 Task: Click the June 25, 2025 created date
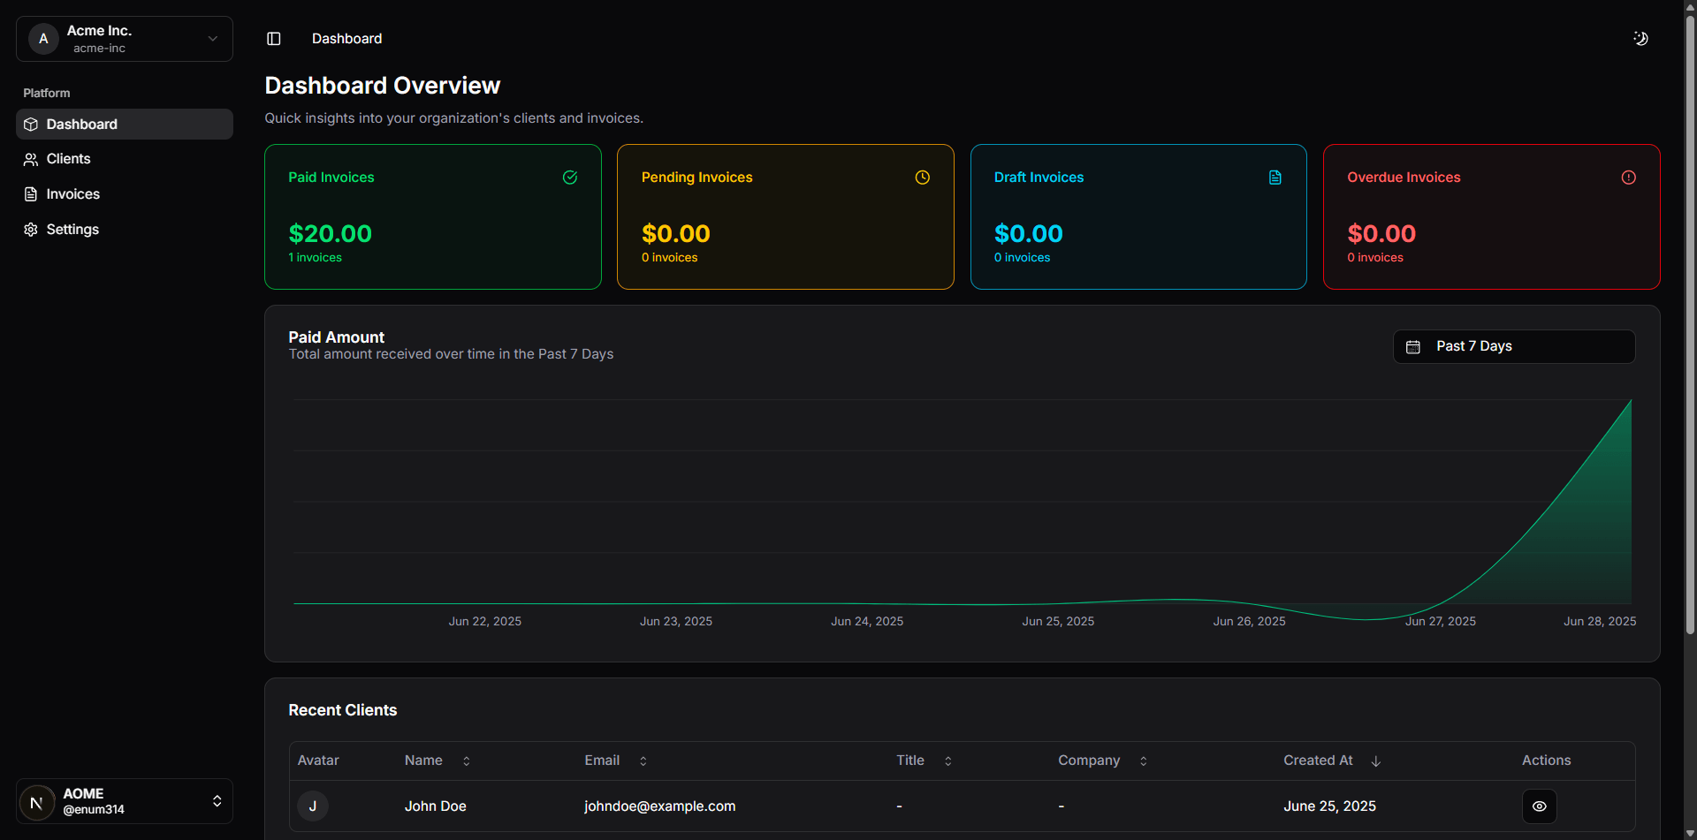(x=1329, y=806)
